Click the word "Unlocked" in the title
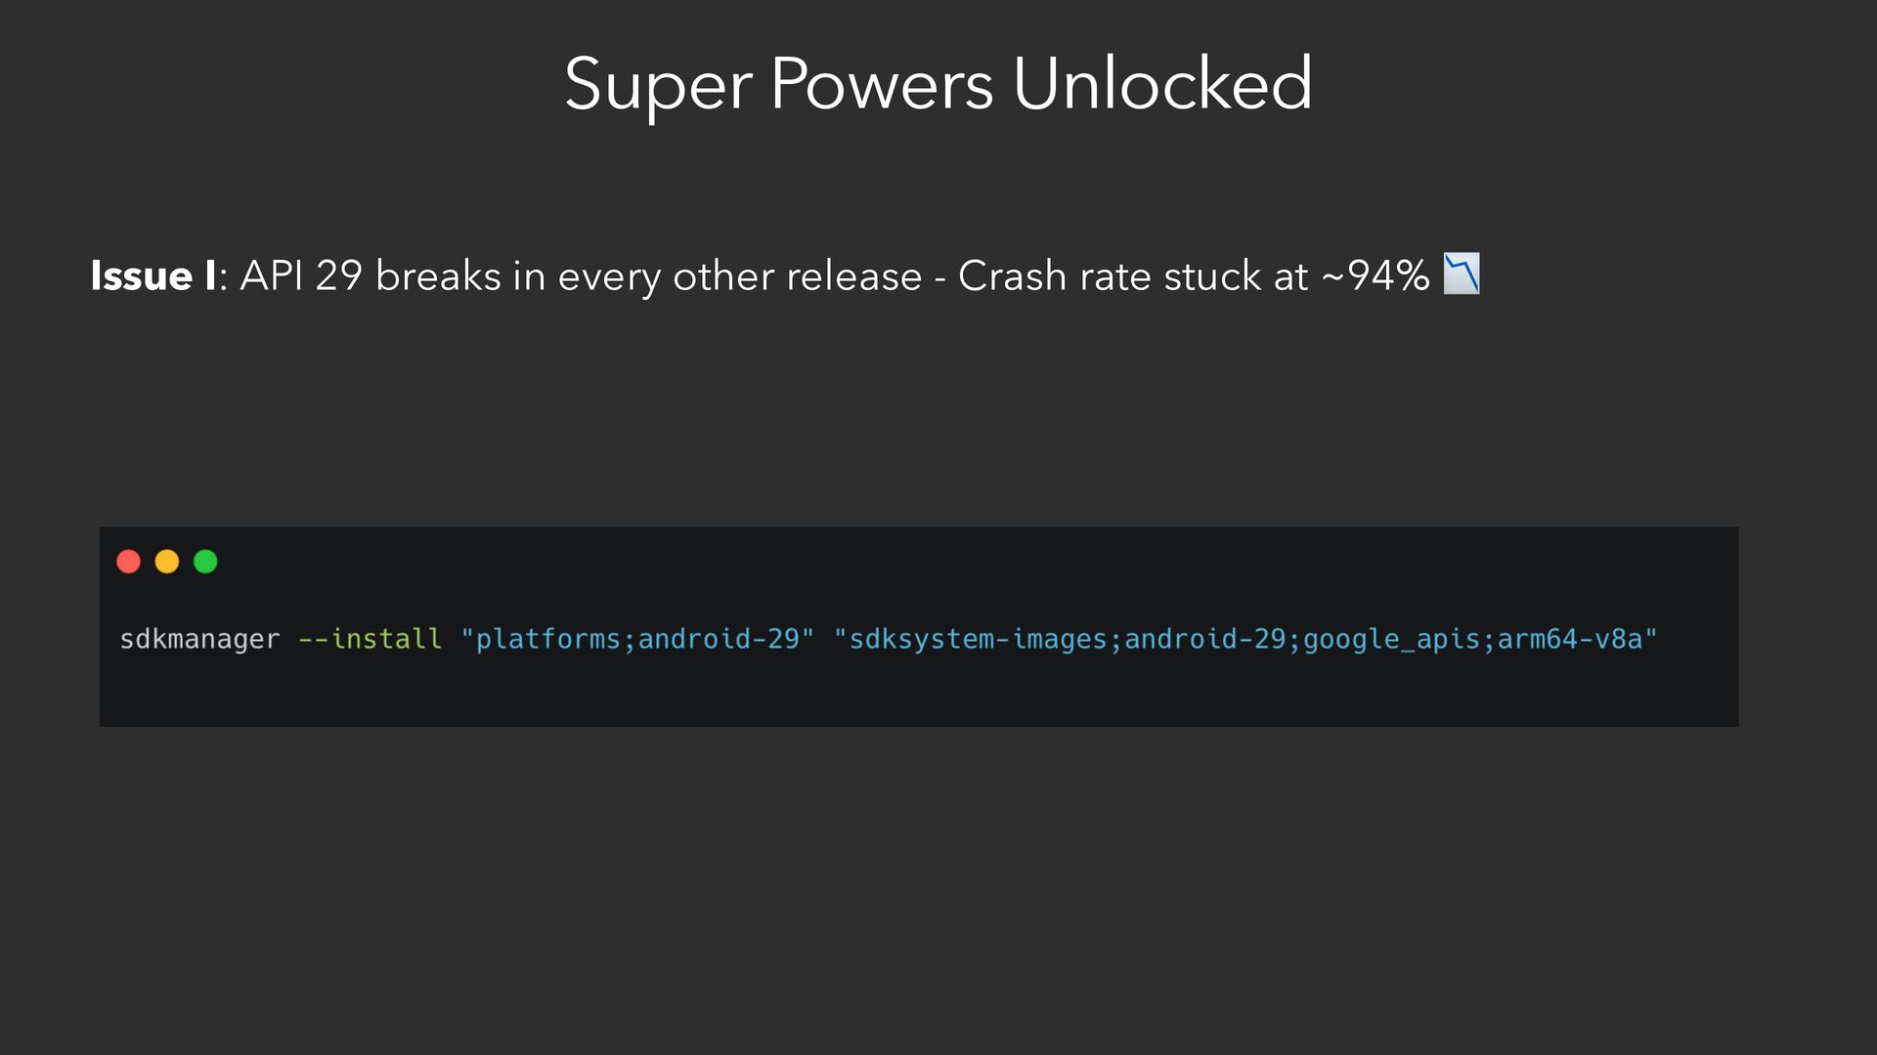Screen dimensions: 1877x1055 click(x=1162, y=84)
